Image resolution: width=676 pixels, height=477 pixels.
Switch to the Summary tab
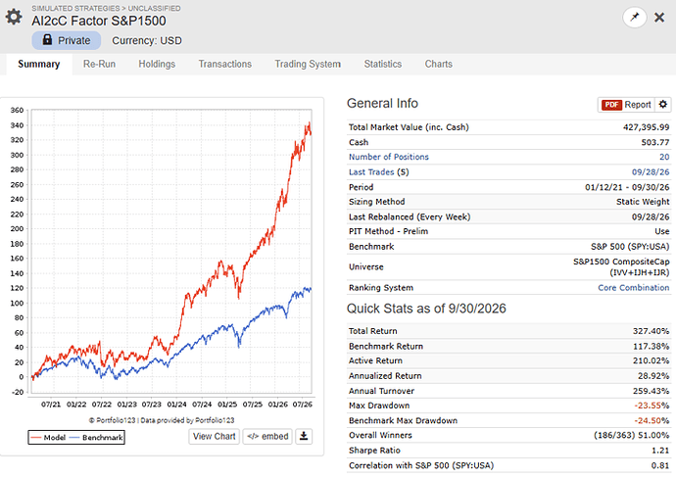pos(39,65)
